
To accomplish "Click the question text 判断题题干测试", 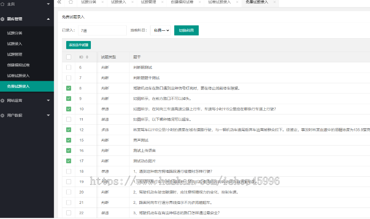I will (146, 78).
